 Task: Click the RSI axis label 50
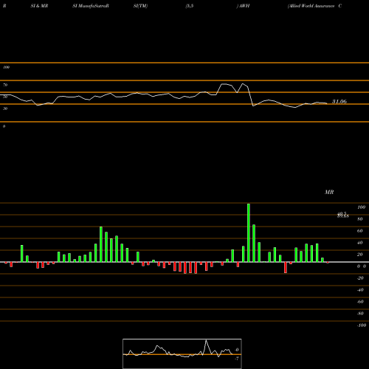tap(5, 97)
